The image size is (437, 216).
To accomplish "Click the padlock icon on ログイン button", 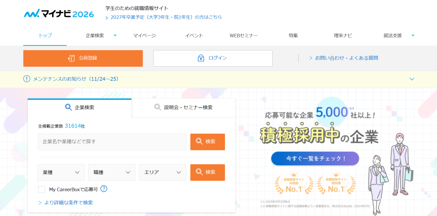I will tap(201, 58).
